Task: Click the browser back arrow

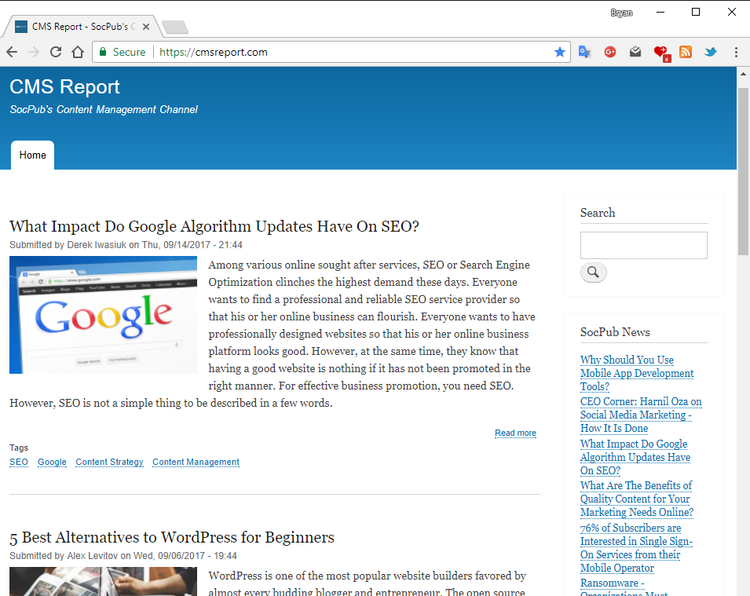Action: coord(12,52)
